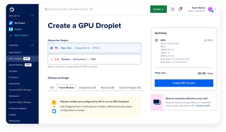The width and height of the screenshot is (226, 132).
Task: Click the $3.39/hr GPU price
Action: 209,40
